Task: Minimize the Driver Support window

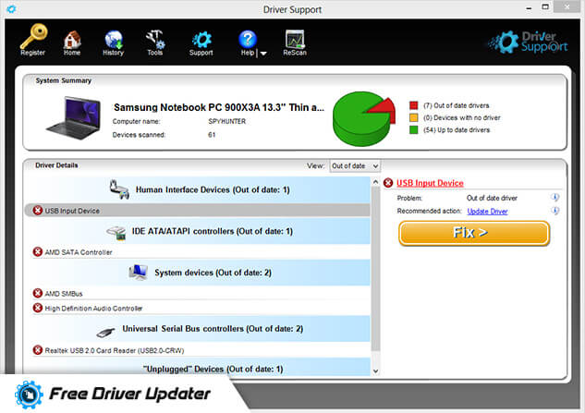Action: pos(529,8)
